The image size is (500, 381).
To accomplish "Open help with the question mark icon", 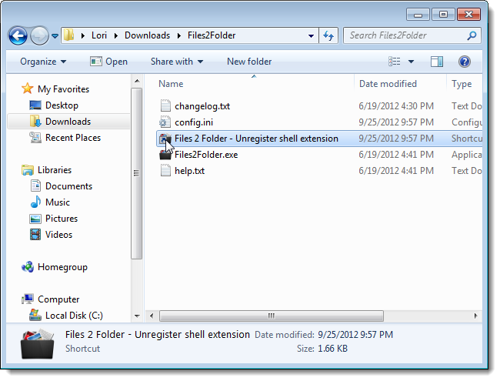I will coord(465,62).
